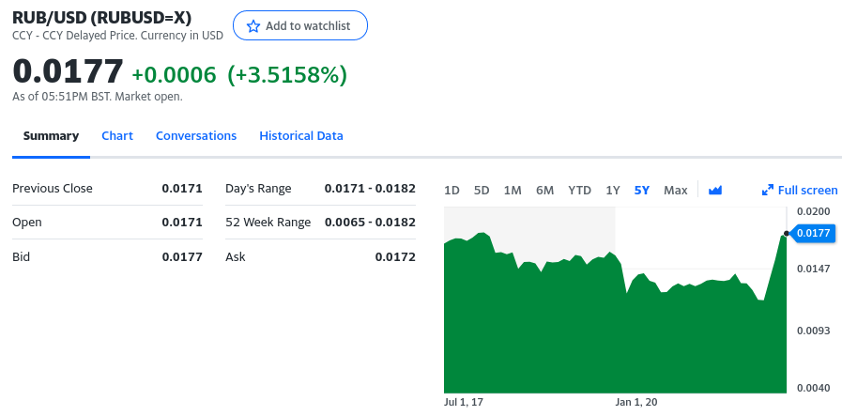Viewport: 842px width, 416px height.
Task: Click the (+3.5158%) percent change
Action: (287, 75)
